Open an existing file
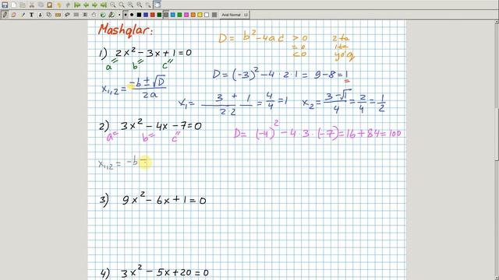The width and height of the screenshot is (499, 280). click(23, 5)
